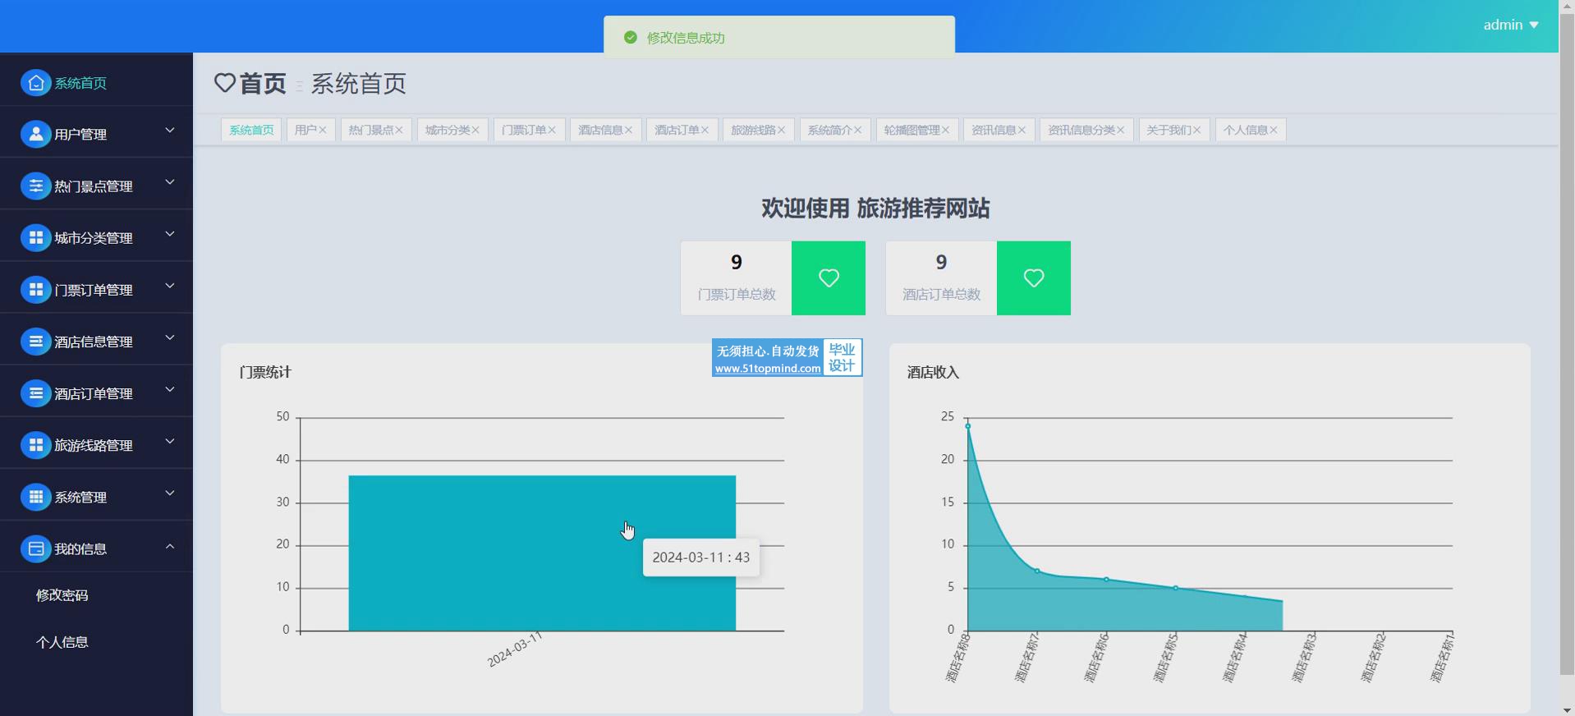The width and height of the screenshot is (1575, 716).
Task: Switch to the 轮播图管理 tab
Action: pyautogui.click(x=911, y=130)
